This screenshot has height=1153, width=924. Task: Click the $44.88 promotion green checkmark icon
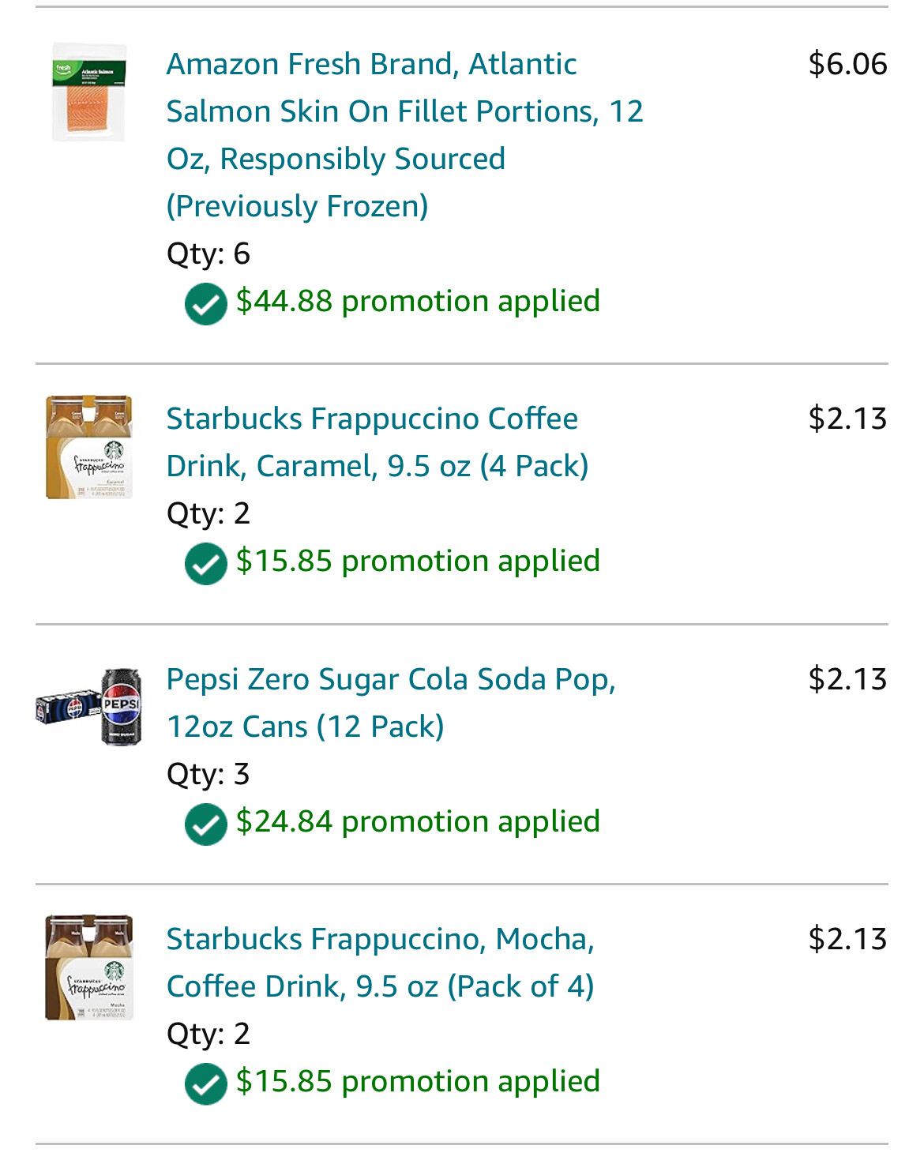pyautogui.click(x=206, y=304)
